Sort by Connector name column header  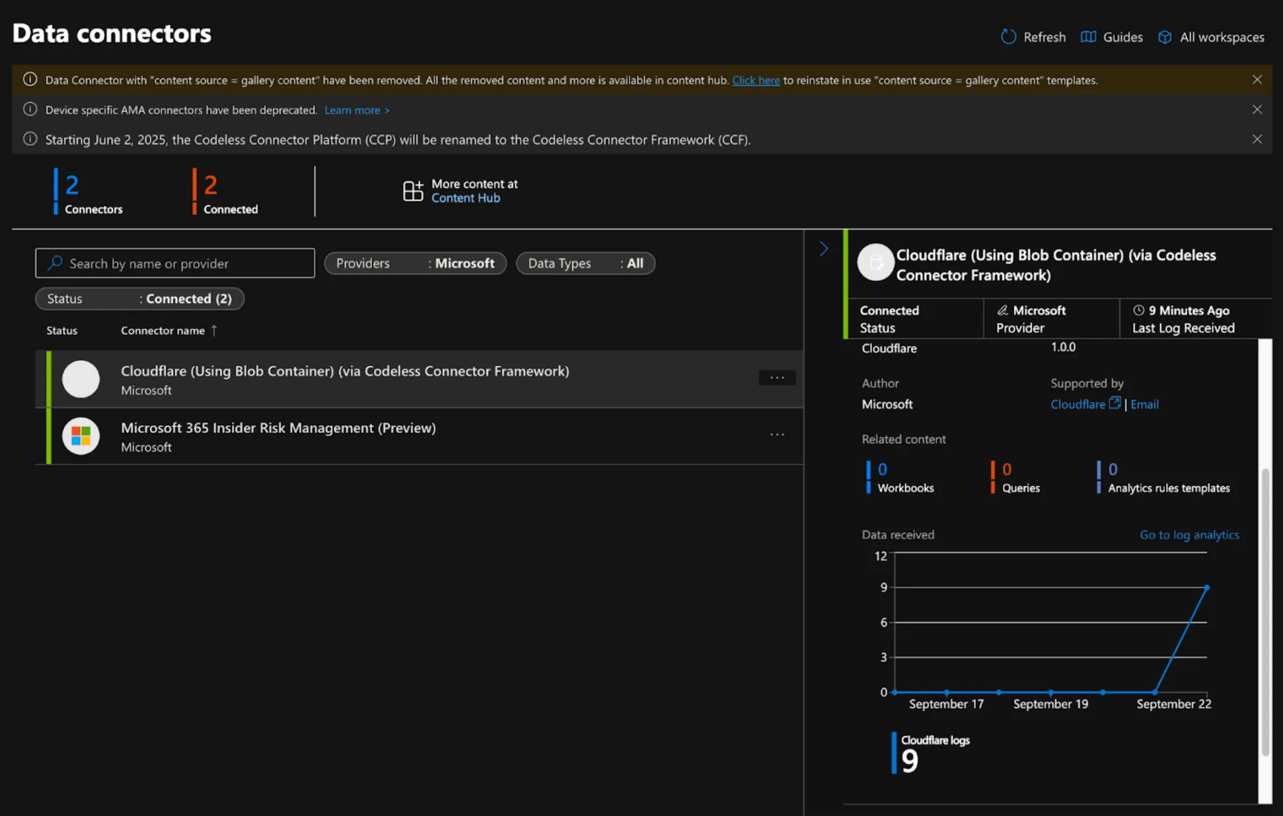[x=163, y=330]
